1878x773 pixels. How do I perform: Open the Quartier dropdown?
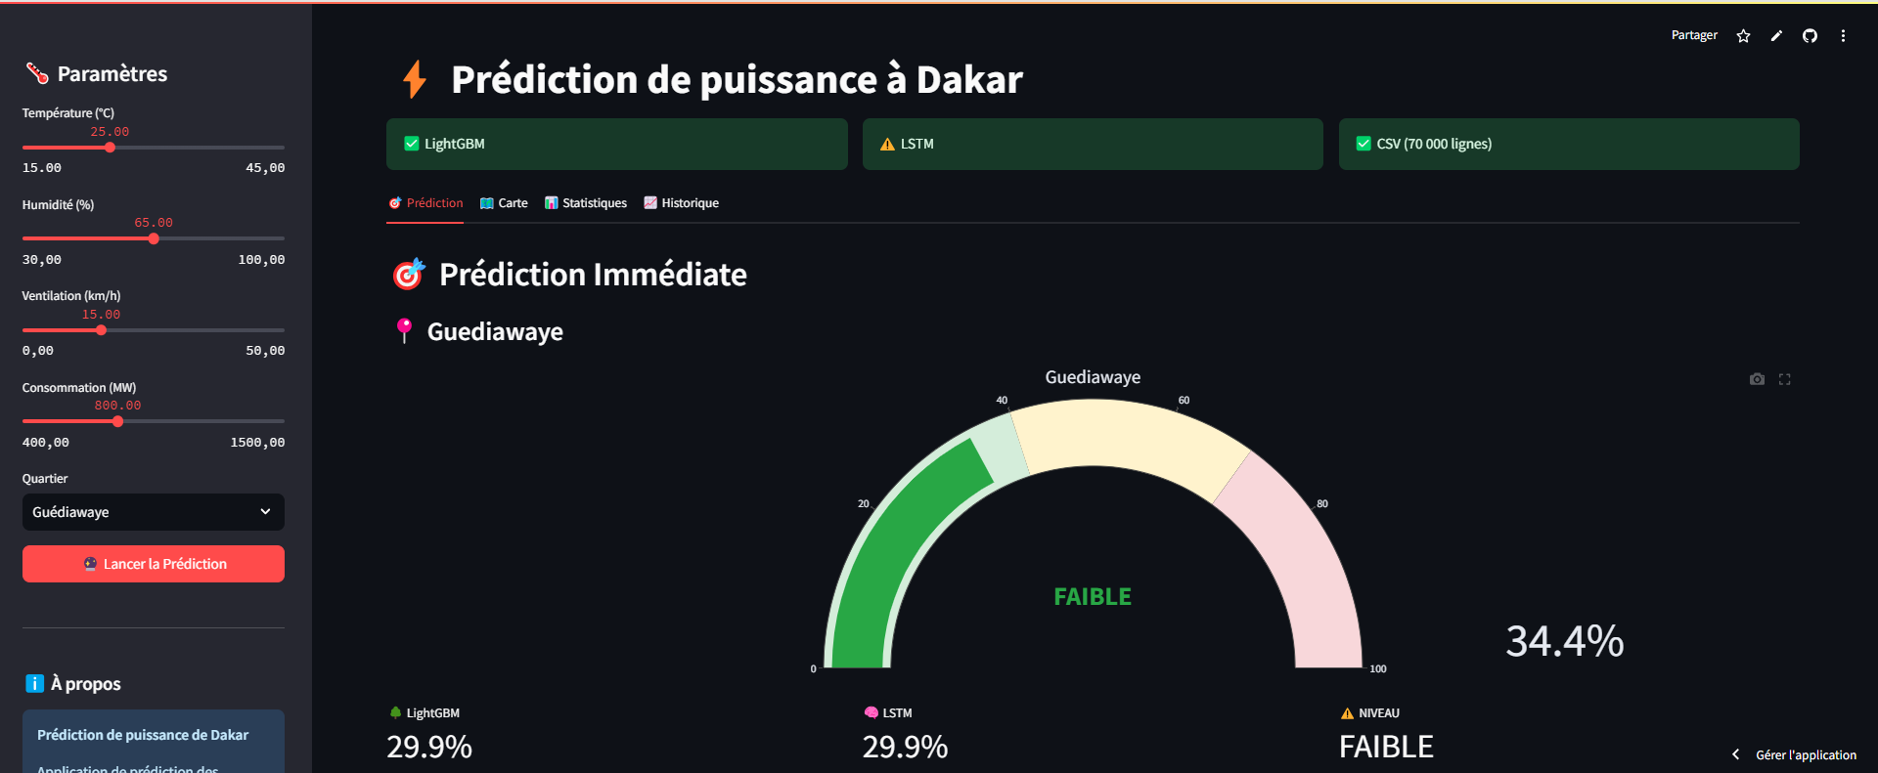(x=153, y=511)
